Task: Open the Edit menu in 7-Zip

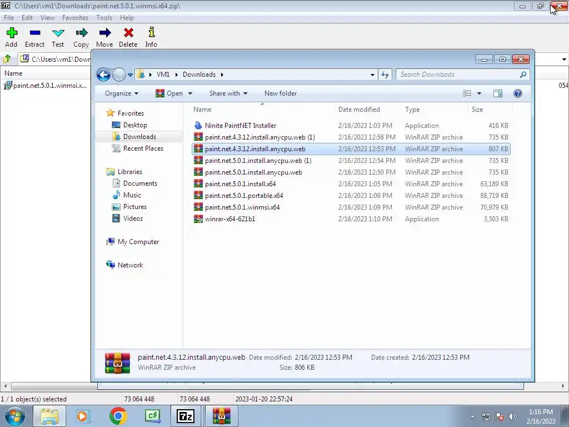Action: (x=27, y=17)
